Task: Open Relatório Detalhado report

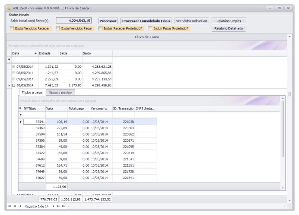Action: [x=229, y=29]
